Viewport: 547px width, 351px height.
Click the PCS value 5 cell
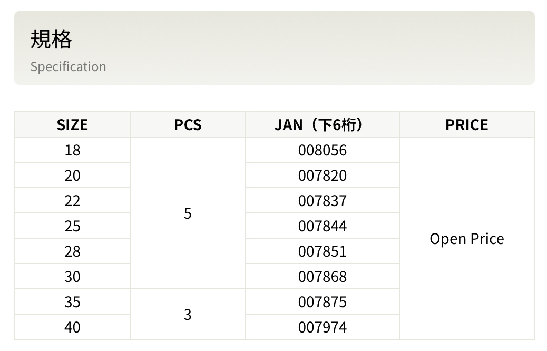(x=188, y=213)
